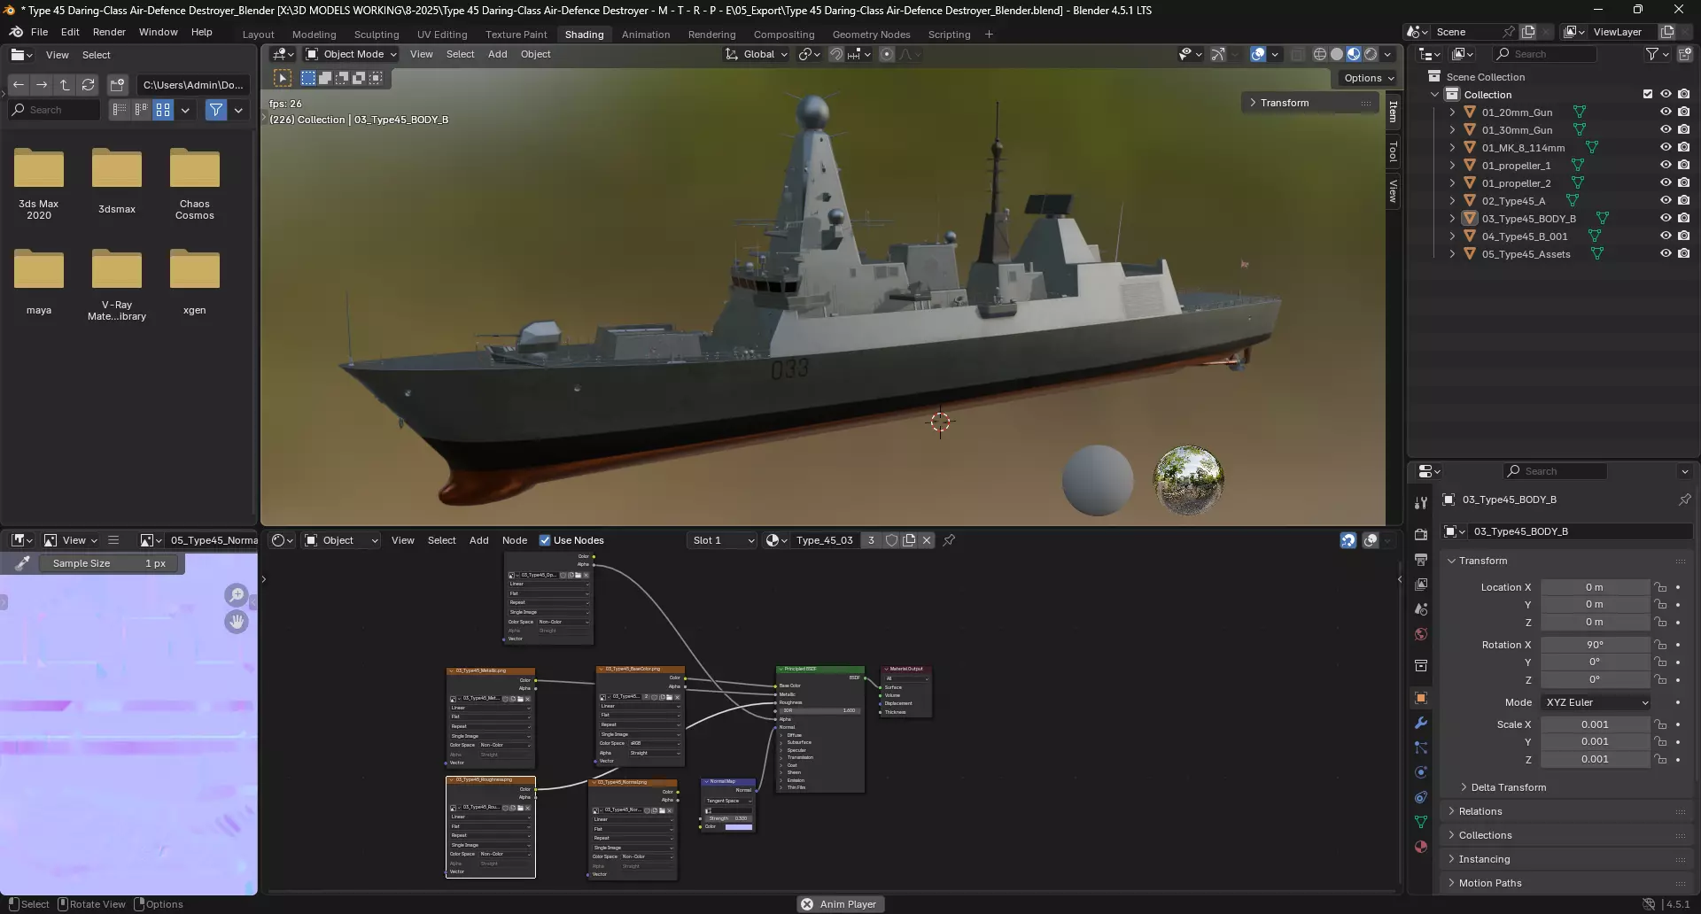
Task: Open the Object Mode dropdown
Action: (351, 54)
